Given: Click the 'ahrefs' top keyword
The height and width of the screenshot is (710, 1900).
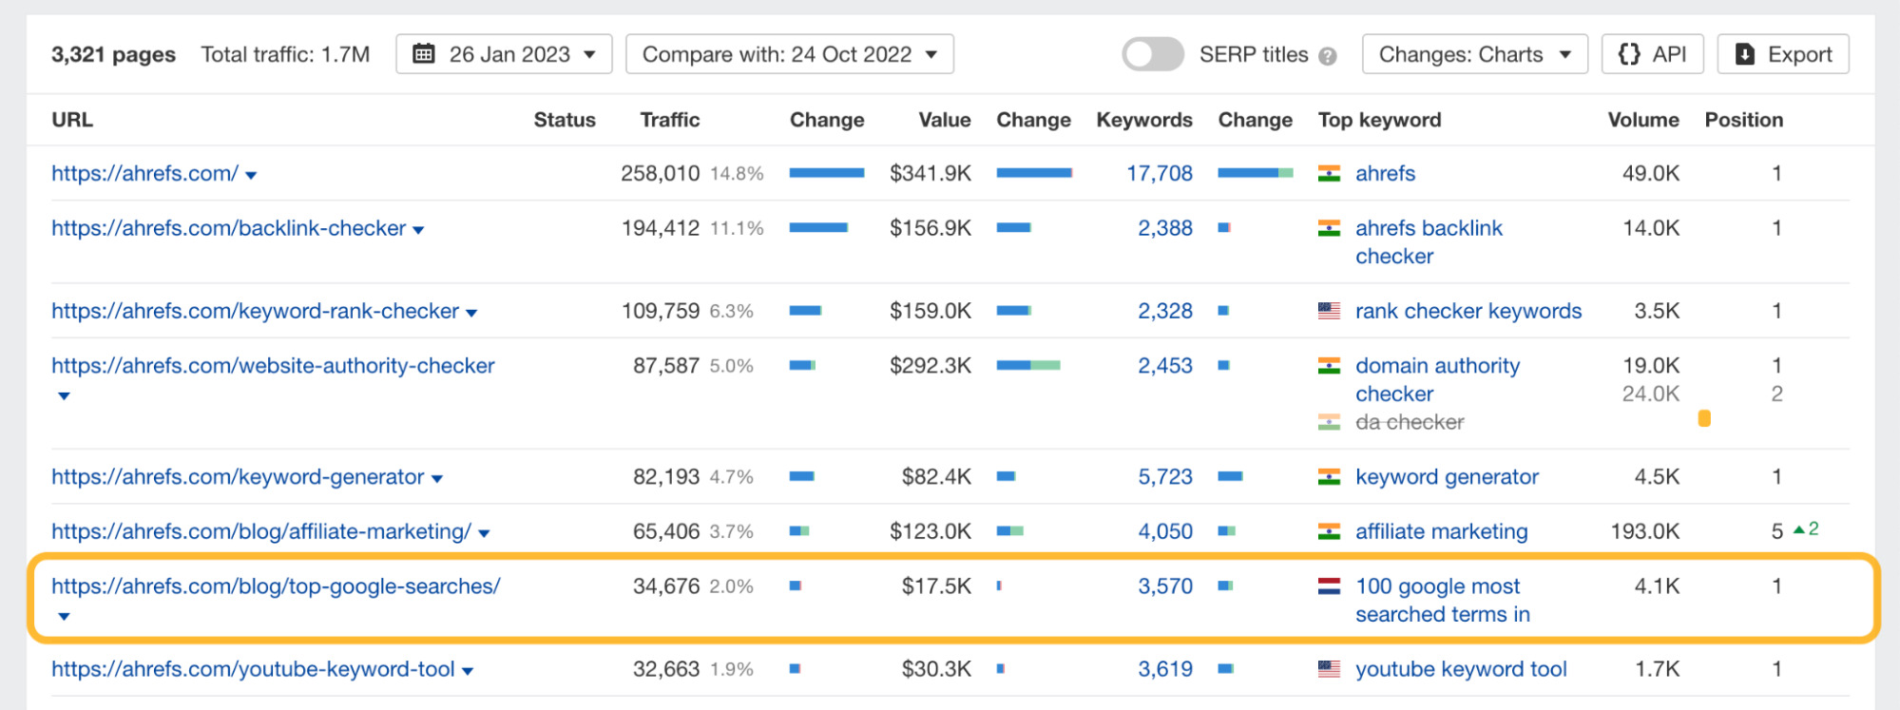Looking at the screenshot, I should click(x=1385, y=173).
